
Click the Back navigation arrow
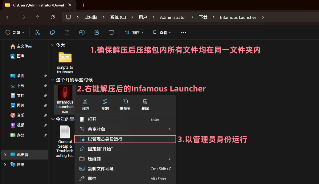(x=8, y=17)
